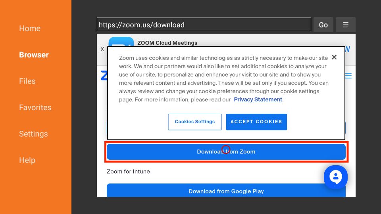Open the Privacy Statement link
Screen dimensions: 381x214
point(258,99)
